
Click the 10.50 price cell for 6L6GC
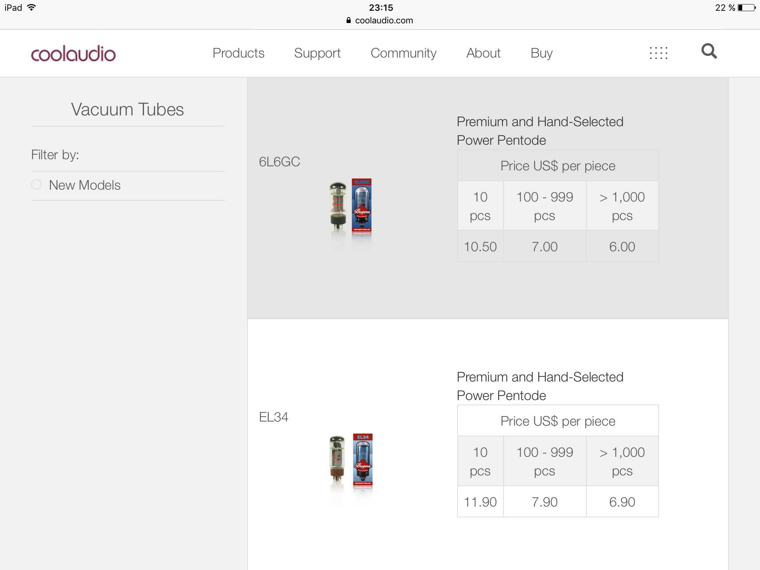pos(480,247)
